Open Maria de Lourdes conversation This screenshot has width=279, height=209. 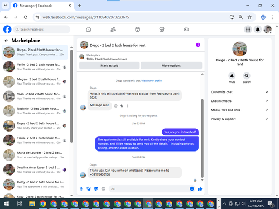(x=35, y=155)
